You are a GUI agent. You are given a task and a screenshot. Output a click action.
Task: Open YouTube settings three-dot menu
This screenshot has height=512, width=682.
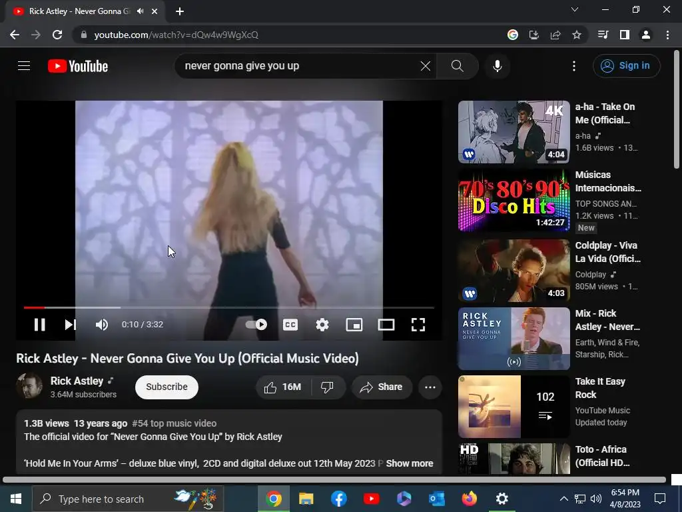pos(574,66)
